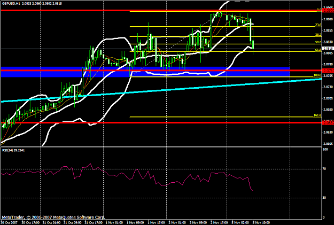Click the 38.2 Fibonacci level label

coord(318,35)
